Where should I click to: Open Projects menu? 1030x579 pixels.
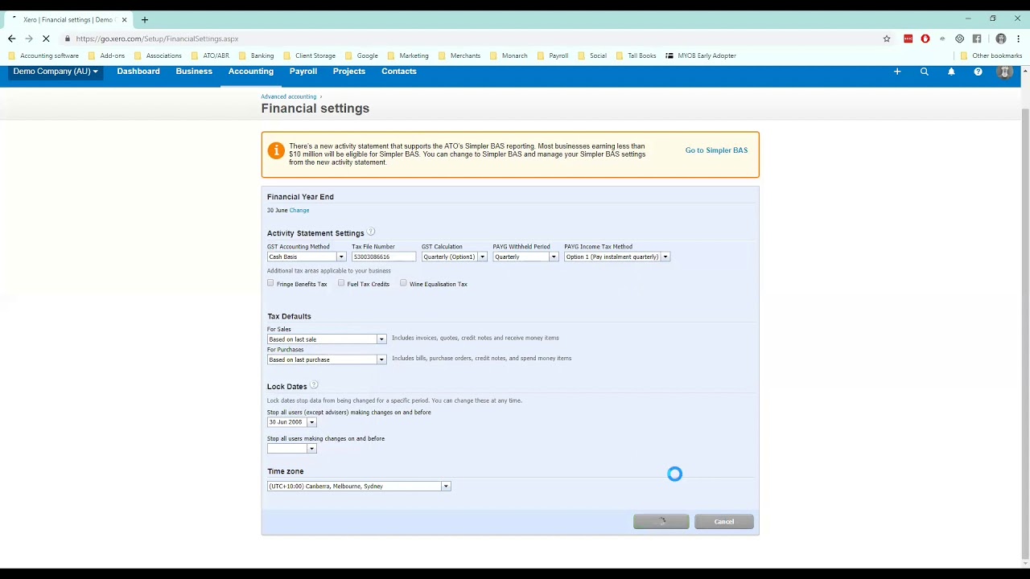click(349, 72)
